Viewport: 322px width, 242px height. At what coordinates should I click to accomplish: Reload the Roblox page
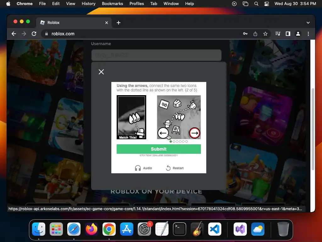click(34, 34)
